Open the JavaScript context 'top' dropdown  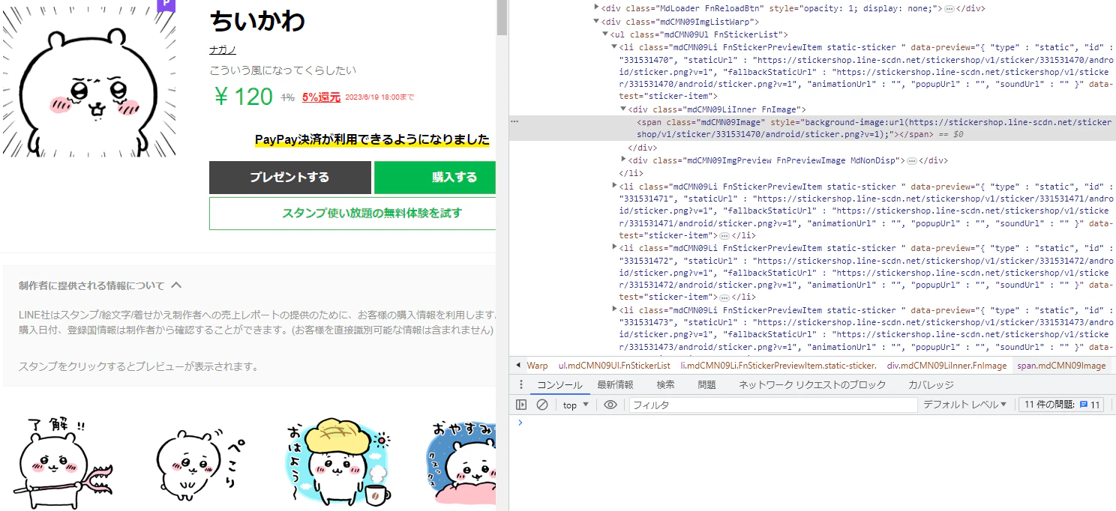tap(576, 405)
